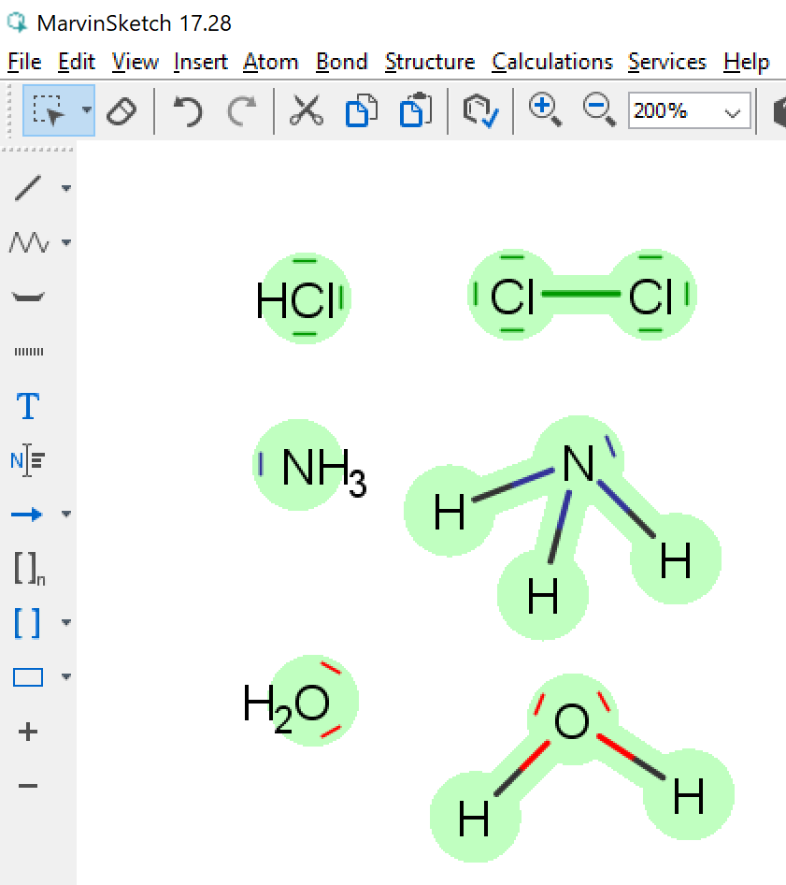This screenshot has width=786, height=885.
Task: Open the Calculations menu
Action: coord(552,62)
